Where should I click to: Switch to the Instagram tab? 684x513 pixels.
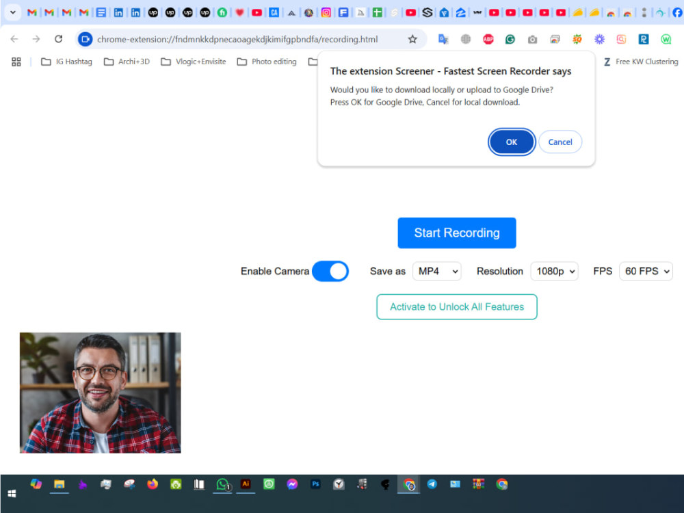coord(326,12)
